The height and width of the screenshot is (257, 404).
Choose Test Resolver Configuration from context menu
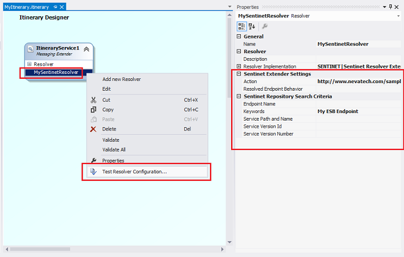click(134, 172)
